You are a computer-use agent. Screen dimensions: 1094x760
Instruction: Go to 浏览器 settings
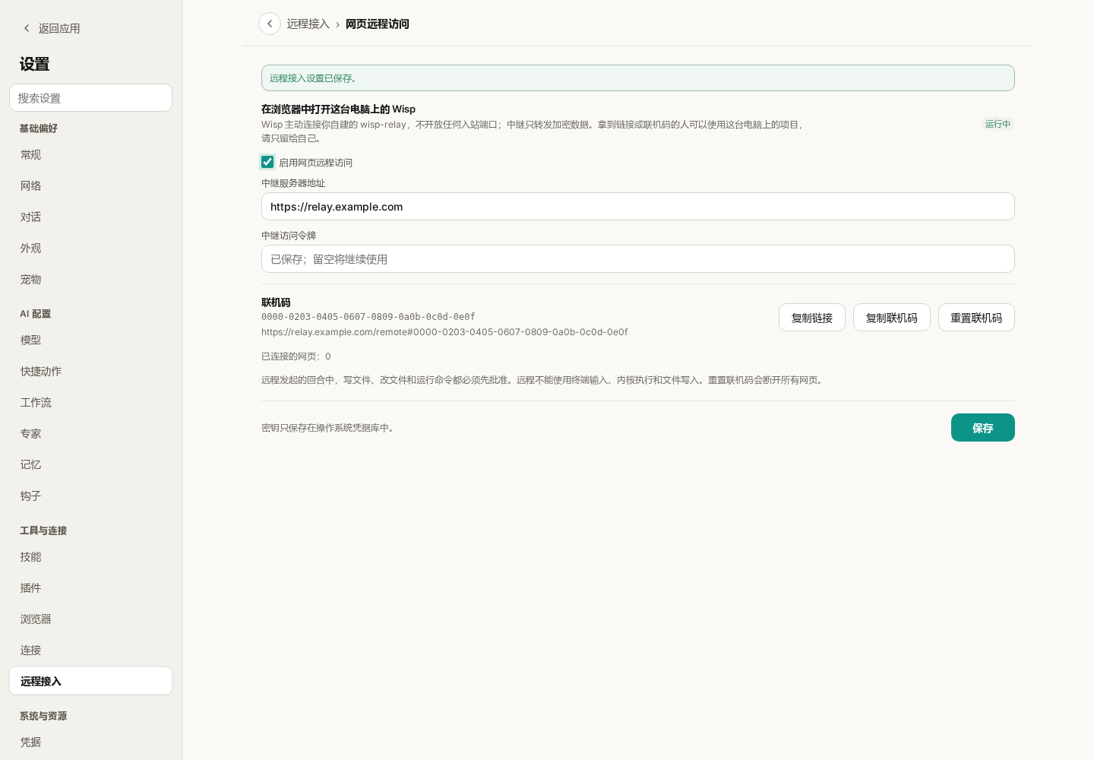(90, 619)
